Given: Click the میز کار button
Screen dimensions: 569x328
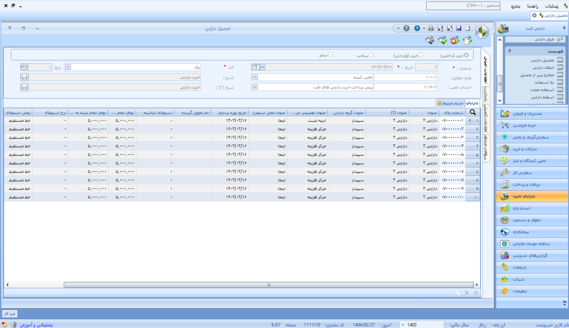Looking at the screenshot, I should tap(9, 313).
